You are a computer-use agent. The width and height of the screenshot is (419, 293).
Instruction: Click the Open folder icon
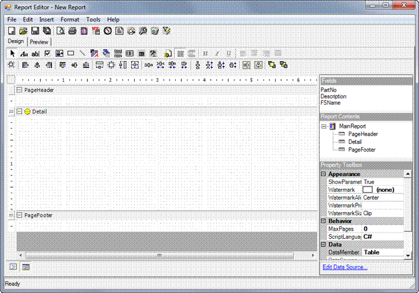pos(23,31)
